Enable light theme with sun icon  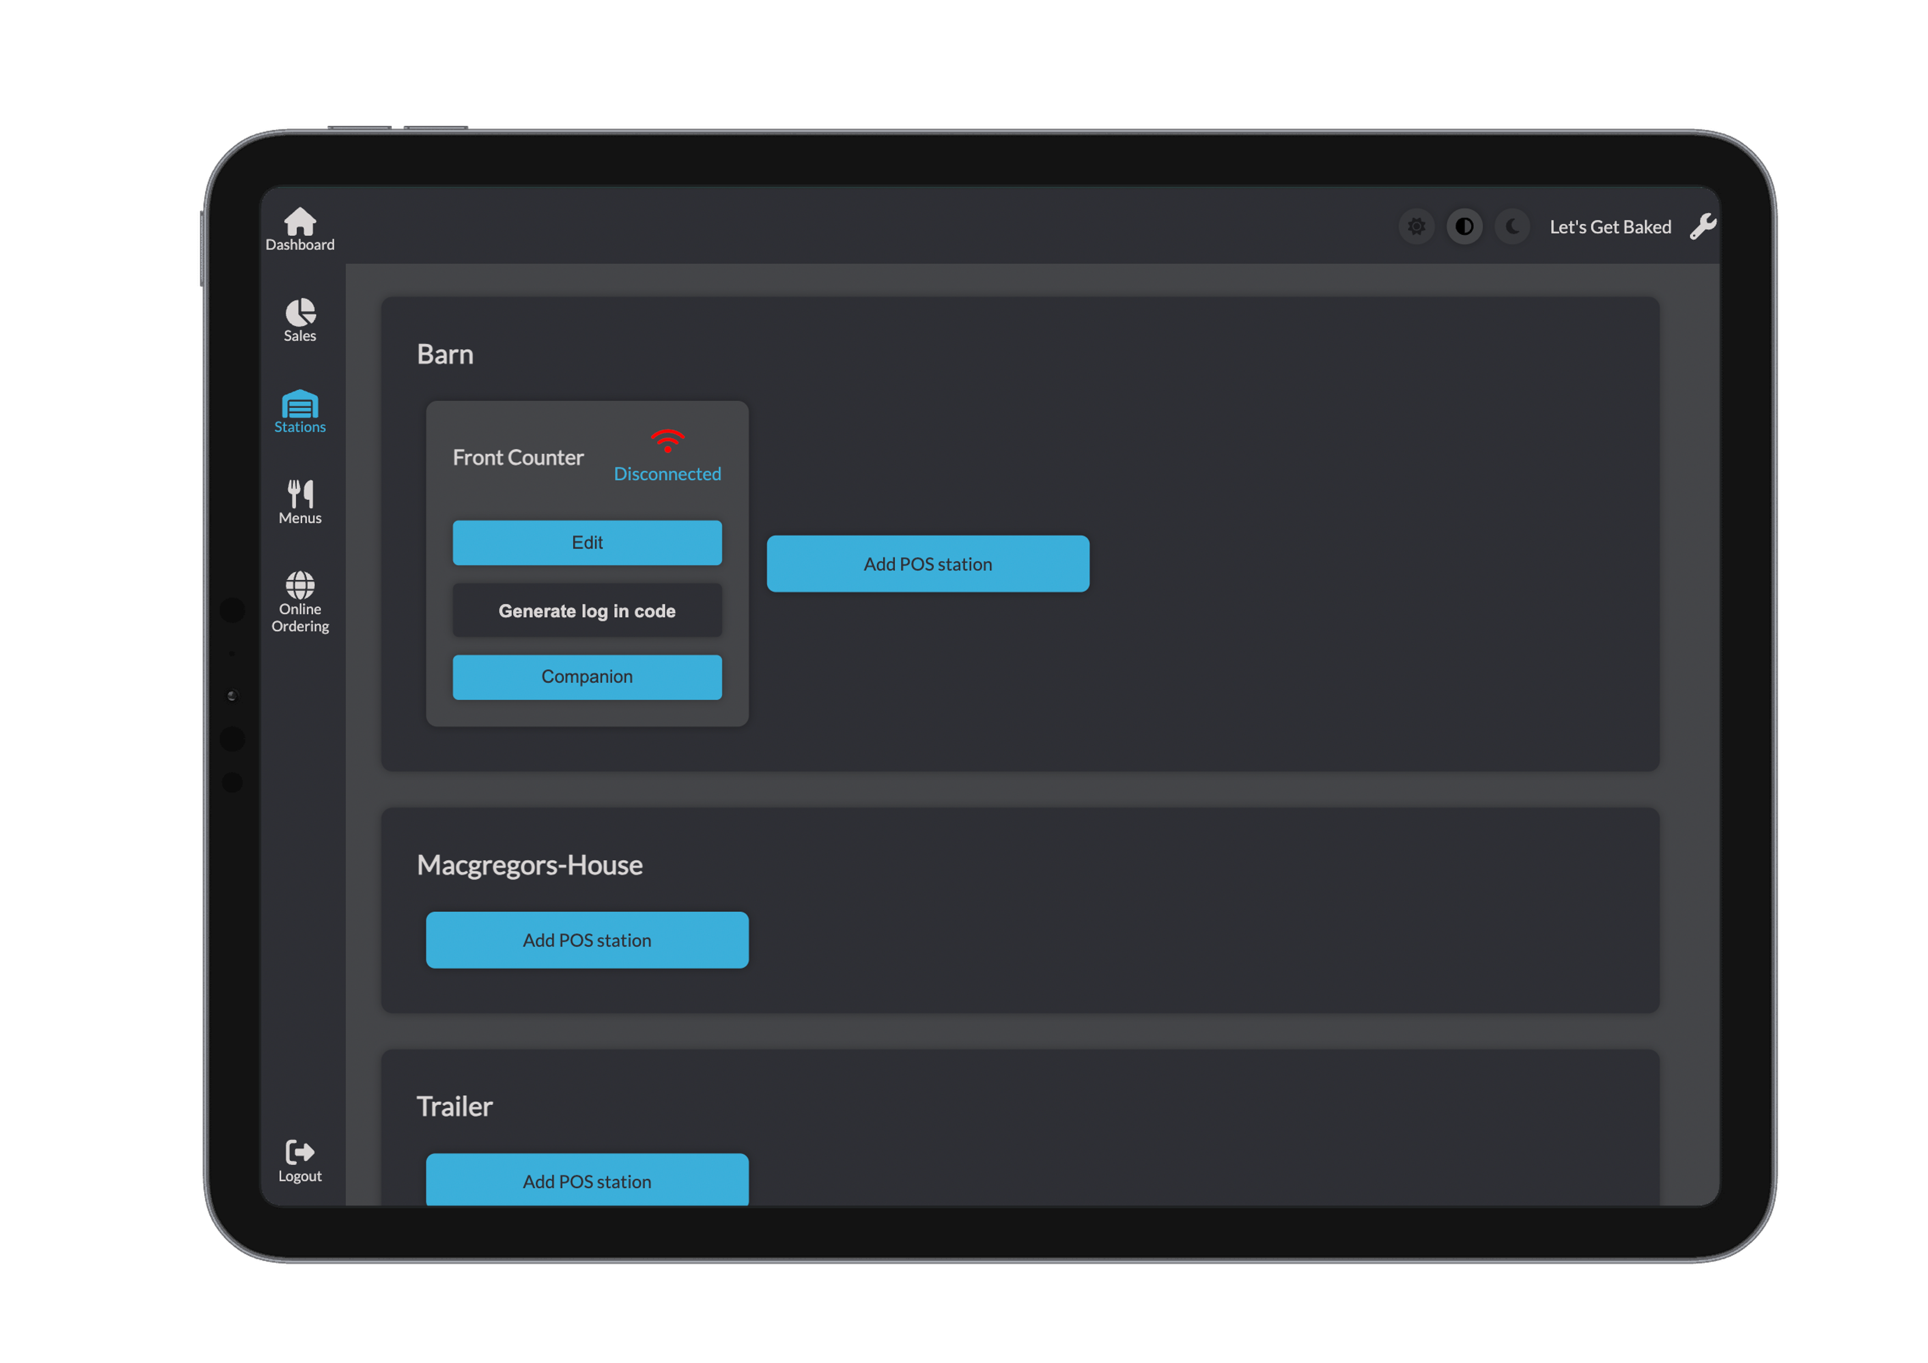(1416, 226)
